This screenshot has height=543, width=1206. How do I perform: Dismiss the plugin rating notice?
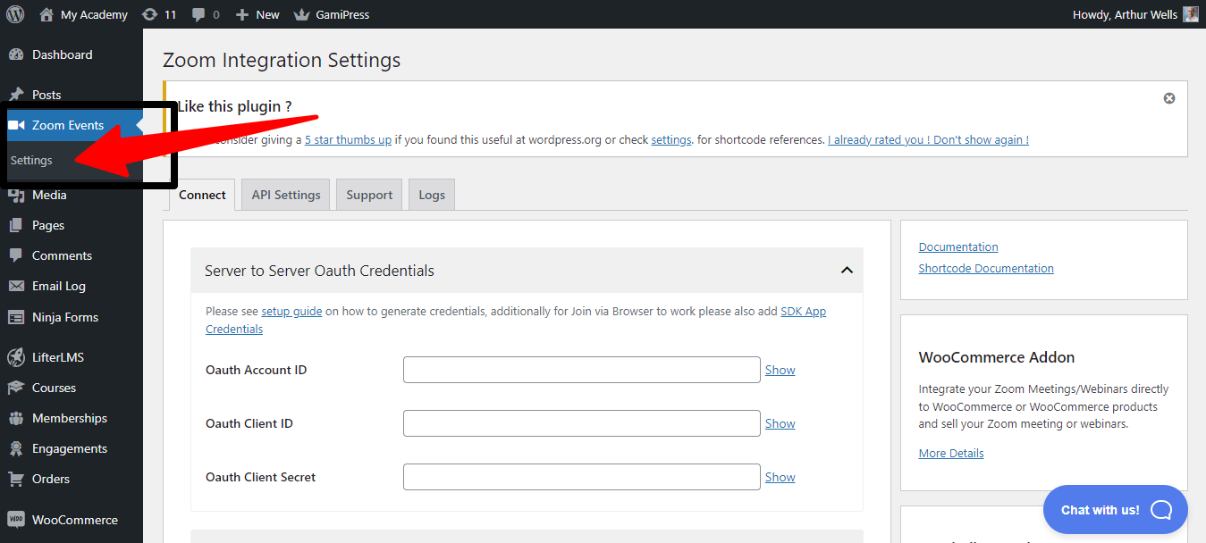(x=1168, y=98)
